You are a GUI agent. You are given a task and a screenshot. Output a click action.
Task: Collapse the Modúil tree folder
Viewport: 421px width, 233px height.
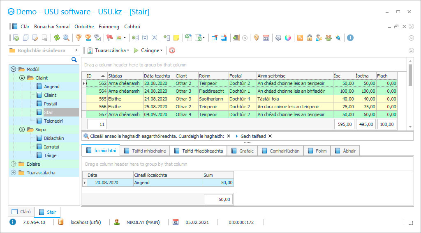point(14,69)
